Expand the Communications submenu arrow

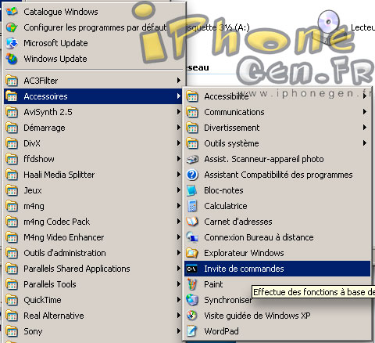point(365,112)
